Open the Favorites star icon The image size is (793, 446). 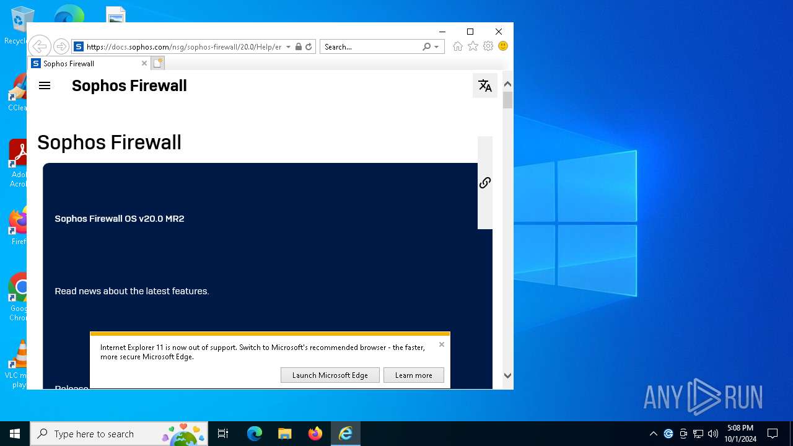[x=473, y=46]
